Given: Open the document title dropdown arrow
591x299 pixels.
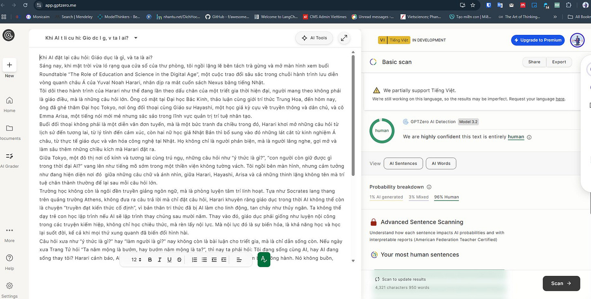Looking at the screenshot, I should tap(136, 38).
